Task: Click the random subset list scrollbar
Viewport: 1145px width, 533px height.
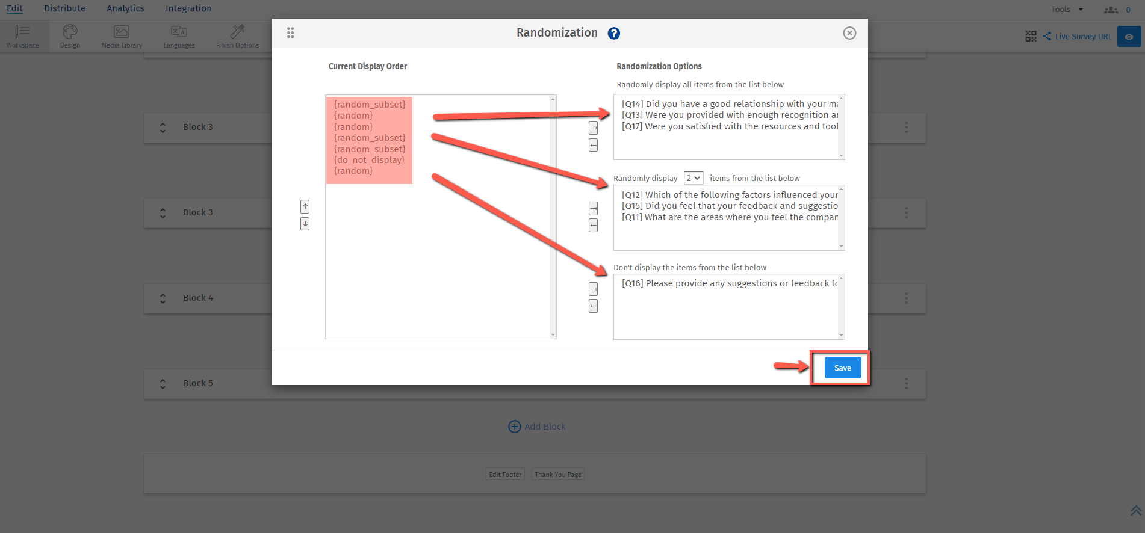Action: pyautogui.click(x=842, y=218)
